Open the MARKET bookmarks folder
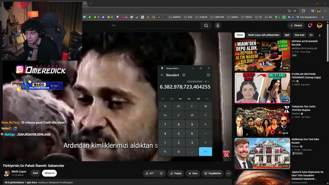This screenshot has width=329, height=185. (175, 17)
